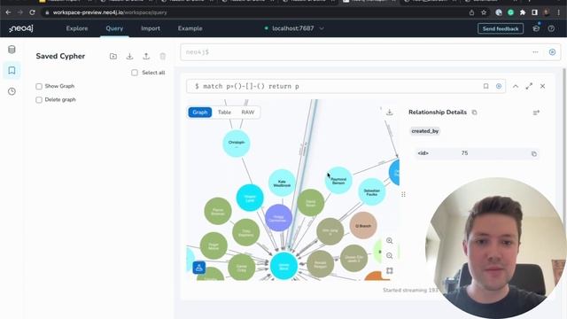The width and height of the screenshot is (567, 319).
Task: Check the Show Graph checkbox
Action: [x=39, y=86]
